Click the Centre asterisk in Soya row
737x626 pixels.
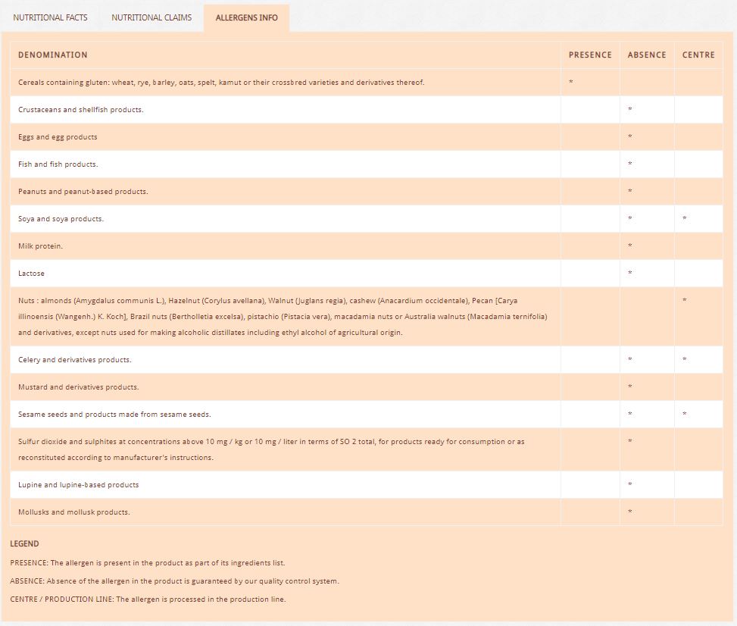click(685, 219)
